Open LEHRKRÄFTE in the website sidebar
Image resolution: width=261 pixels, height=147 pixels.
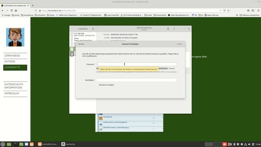click(x=15, y=67)
